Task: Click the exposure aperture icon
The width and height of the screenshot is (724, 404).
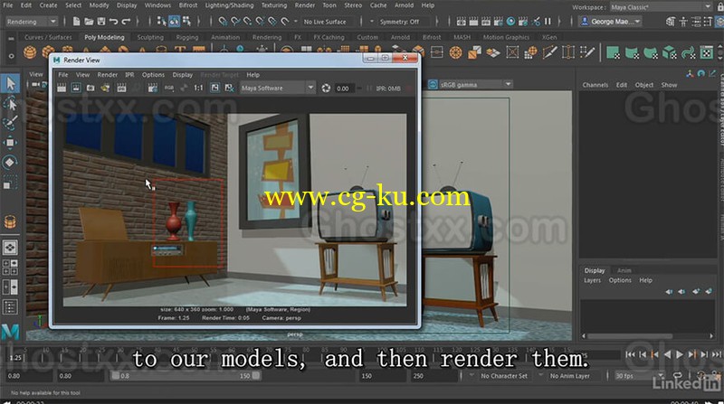Action: 326,88
